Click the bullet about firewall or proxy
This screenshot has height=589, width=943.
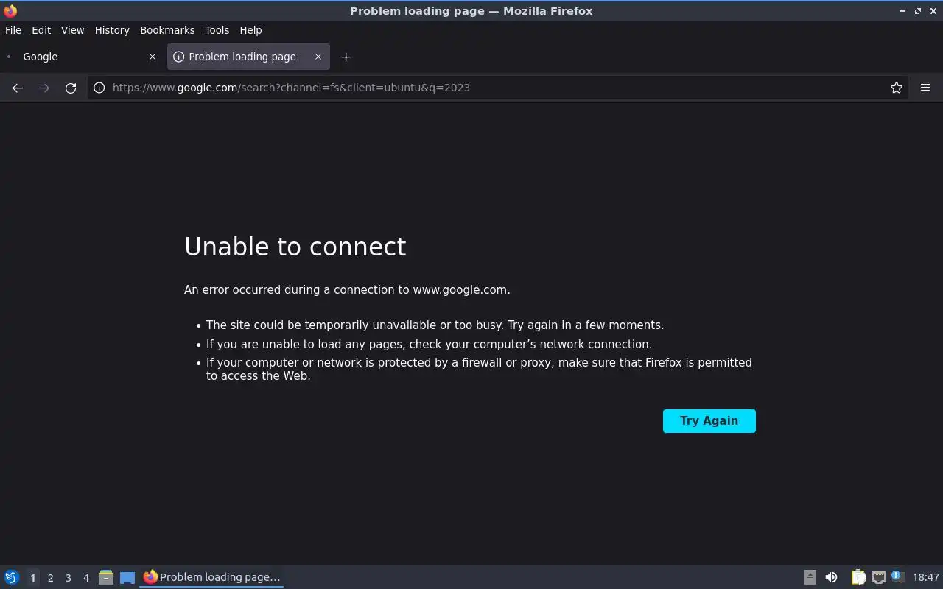point(479,369)
